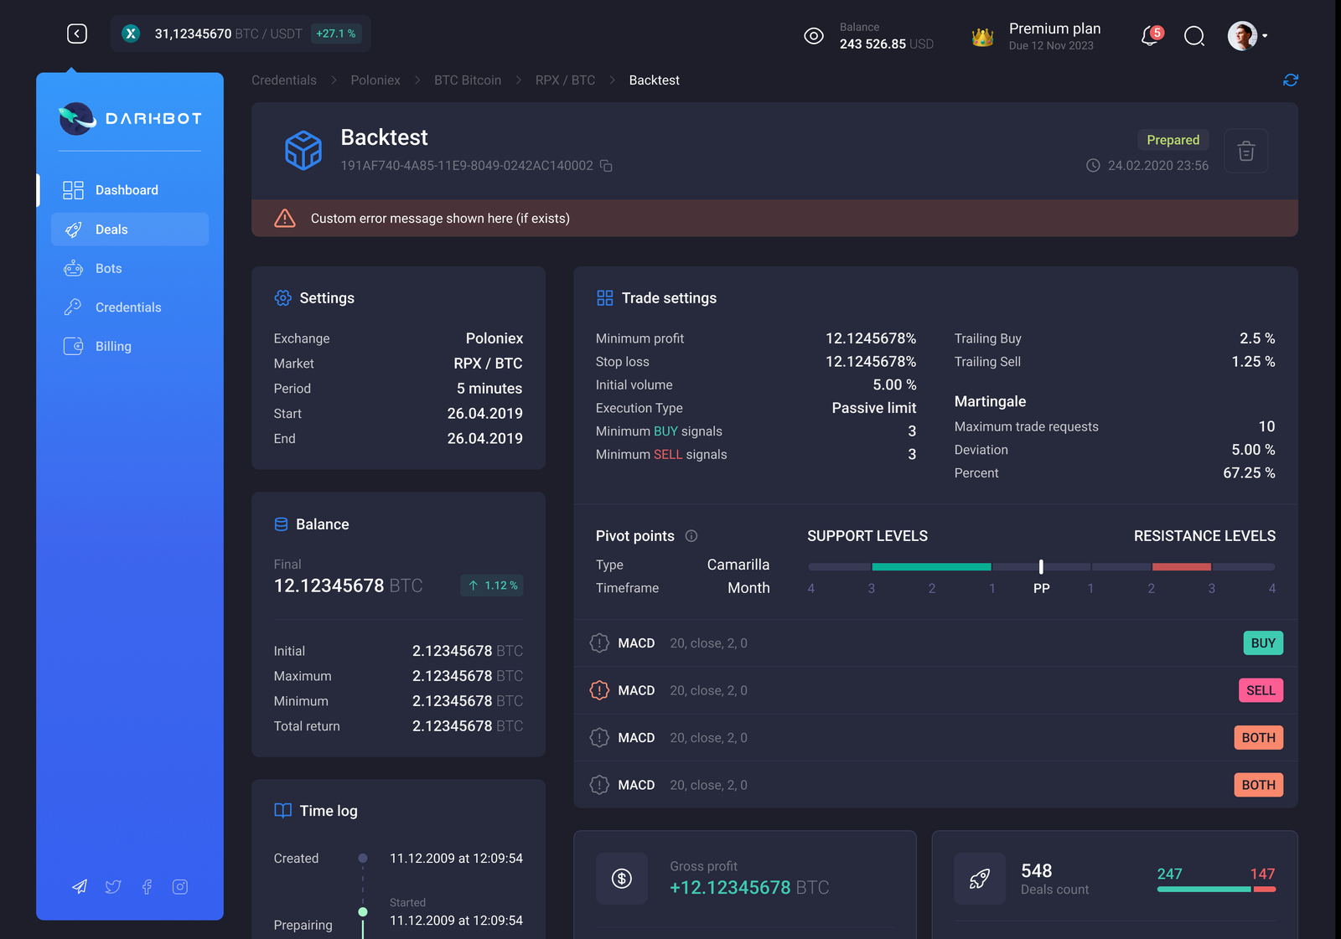Screen dimensions: 1341x939
Task: Click the RPX / BTC breadcrumb
Action: tap(565, 80)
